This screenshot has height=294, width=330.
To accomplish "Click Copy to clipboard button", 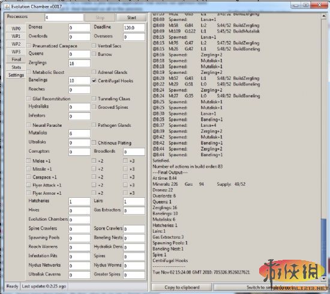I will [x=182, y=287].
